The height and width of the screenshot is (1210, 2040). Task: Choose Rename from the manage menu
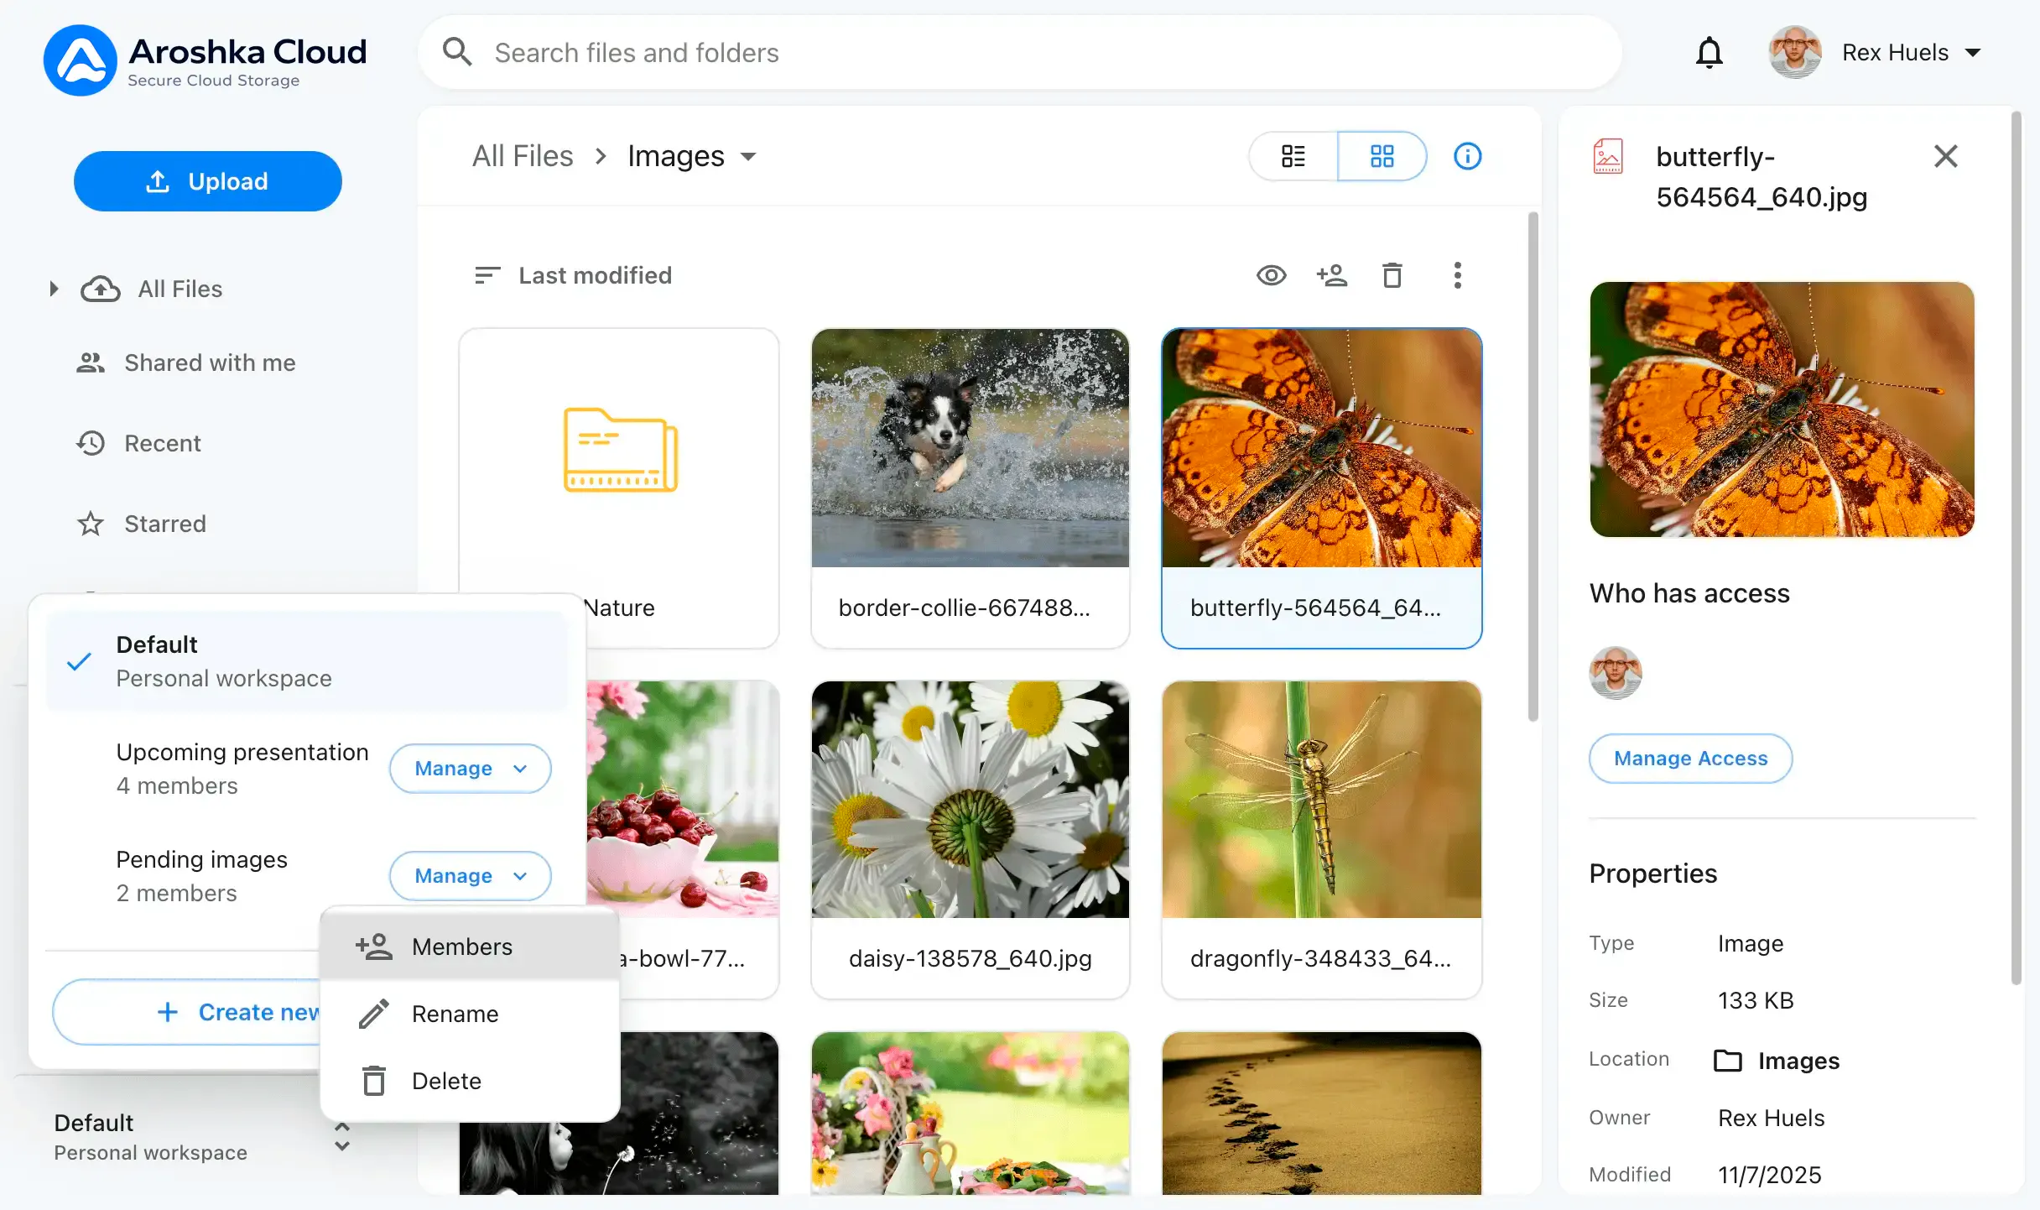tap(470, 1014)
